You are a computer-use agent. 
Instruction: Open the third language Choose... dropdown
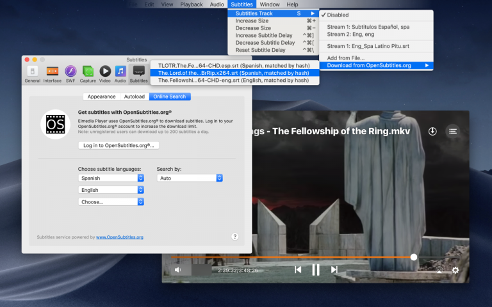(x=111, y=201)
